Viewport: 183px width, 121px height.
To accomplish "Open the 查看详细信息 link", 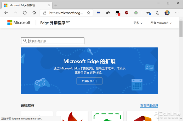I will coord(149,106).
